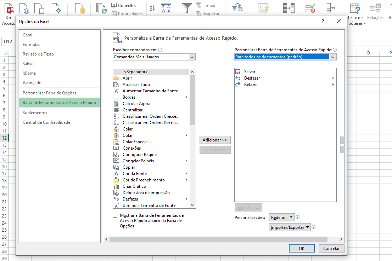Click the Filter funnel icon in ribbon
392x261 pixels.
187,8
